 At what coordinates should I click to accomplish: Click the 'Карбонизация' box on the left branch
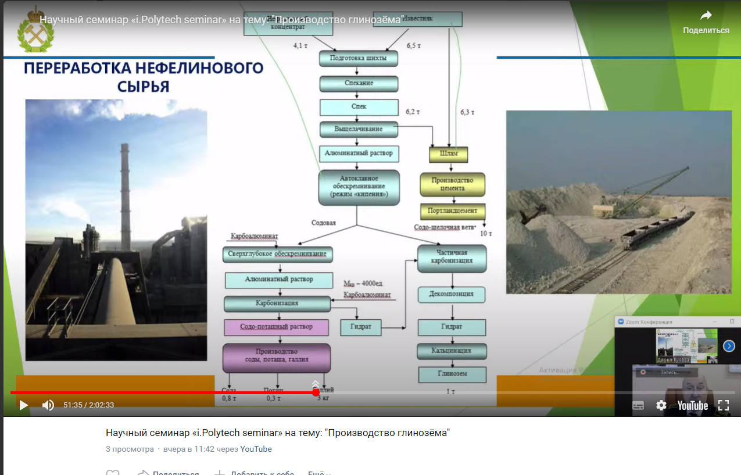coord(277,303)
